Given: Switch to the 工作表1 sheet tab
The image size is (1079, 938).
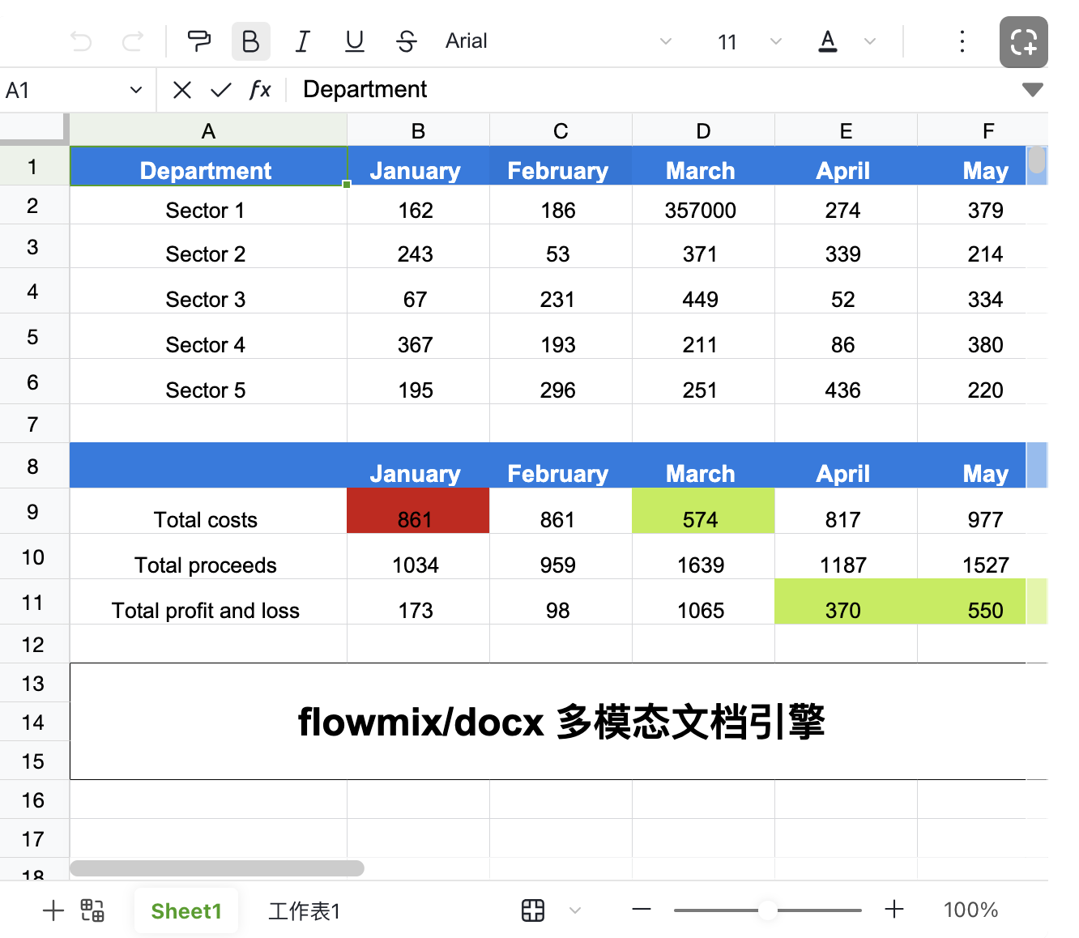Looking at the screenshot, I should [x=304, y=911].
